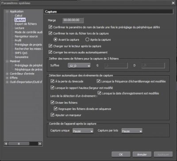This screenshot has height=161, width=177.
Task: Click the Appliquer button
Action: (x=163, y=154)
